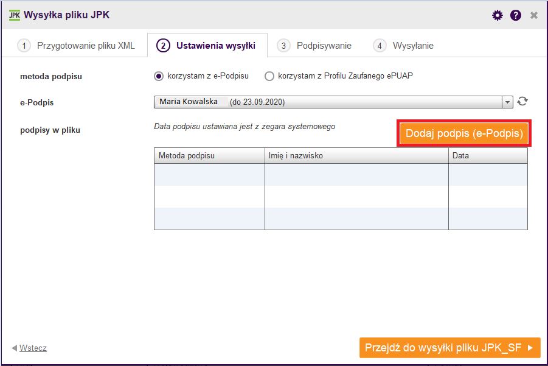Click the step 1 circle number icon
The height and width of the screenshot is (366, 548).
24,46
